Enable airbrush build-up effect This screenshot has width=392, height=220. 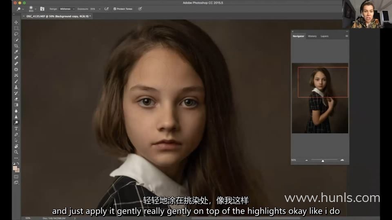point(107,9)
